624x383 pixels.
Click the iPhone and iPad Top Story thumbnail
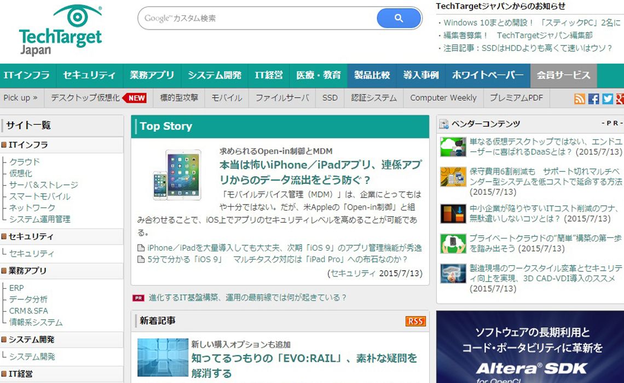pyautogui.click(x=176, y=175)
